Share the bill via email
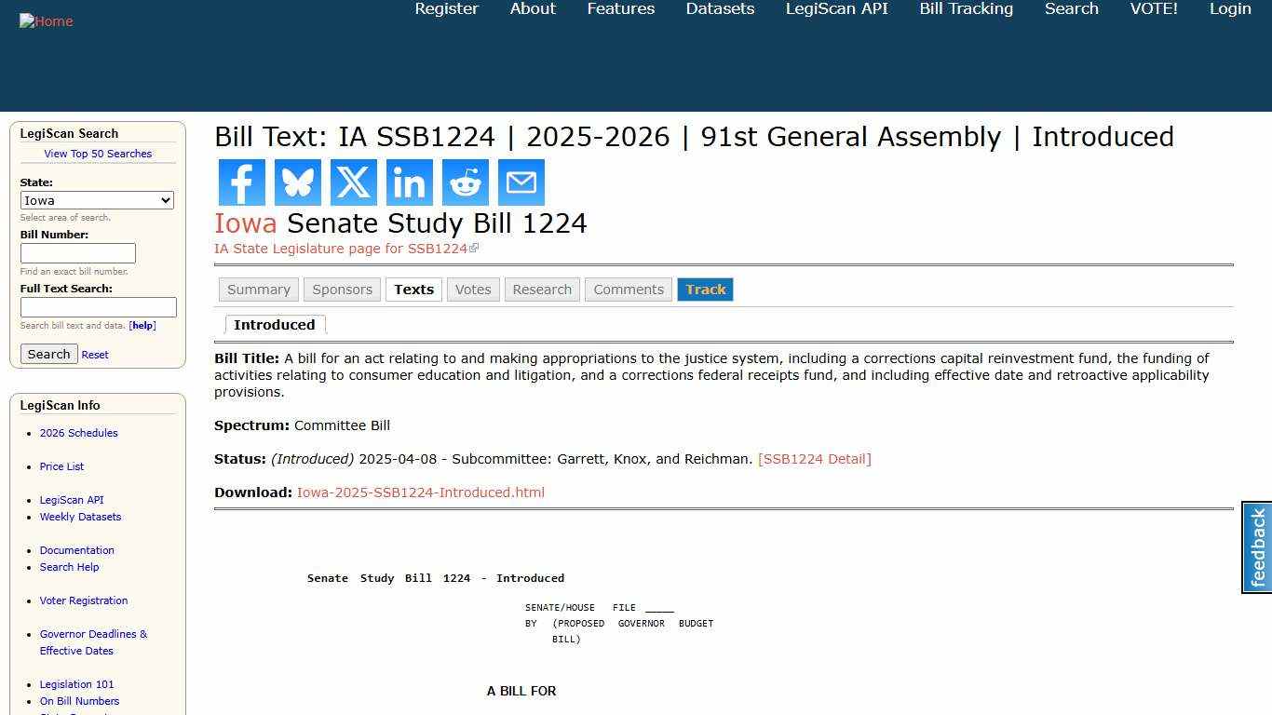The width and height of the screenshot is (1272, 715). [521, 182]
